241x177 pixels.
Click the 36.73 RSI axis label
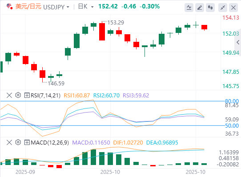[x=232, y=133]
